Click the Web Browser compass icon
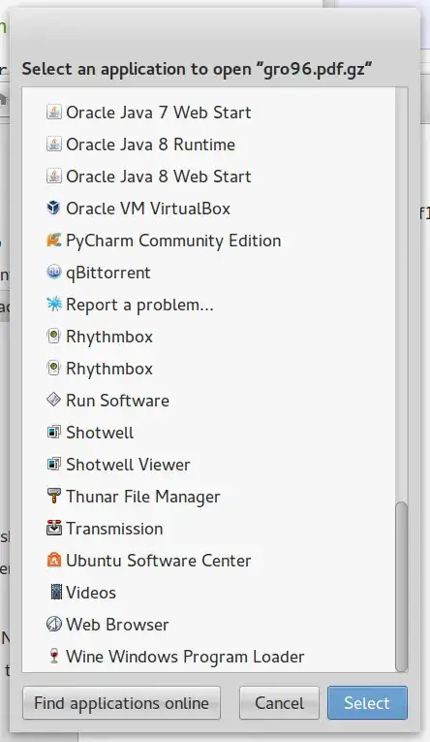The height and width of the screenshot is (742, 430). click(x=54, y=625)
